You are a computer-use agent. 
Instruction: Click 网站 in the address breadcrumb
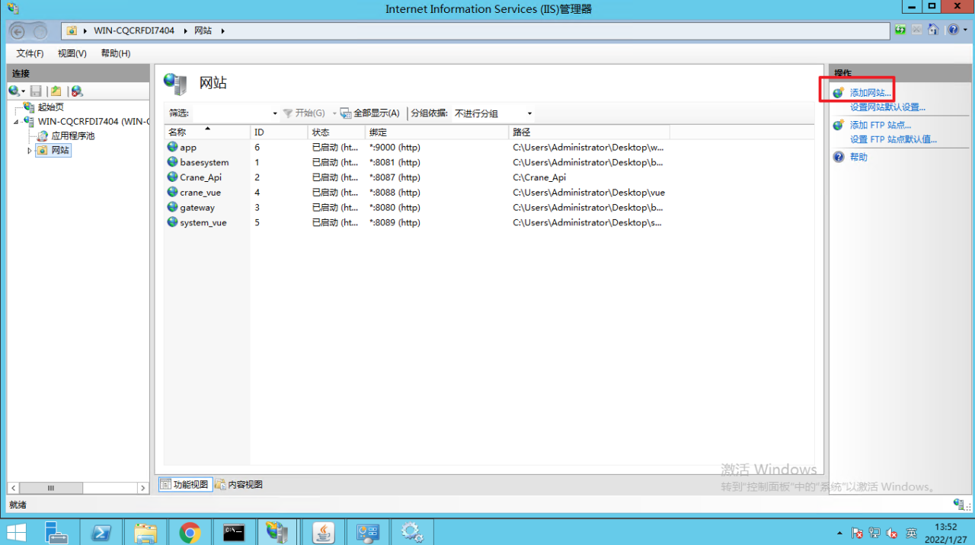203,30
